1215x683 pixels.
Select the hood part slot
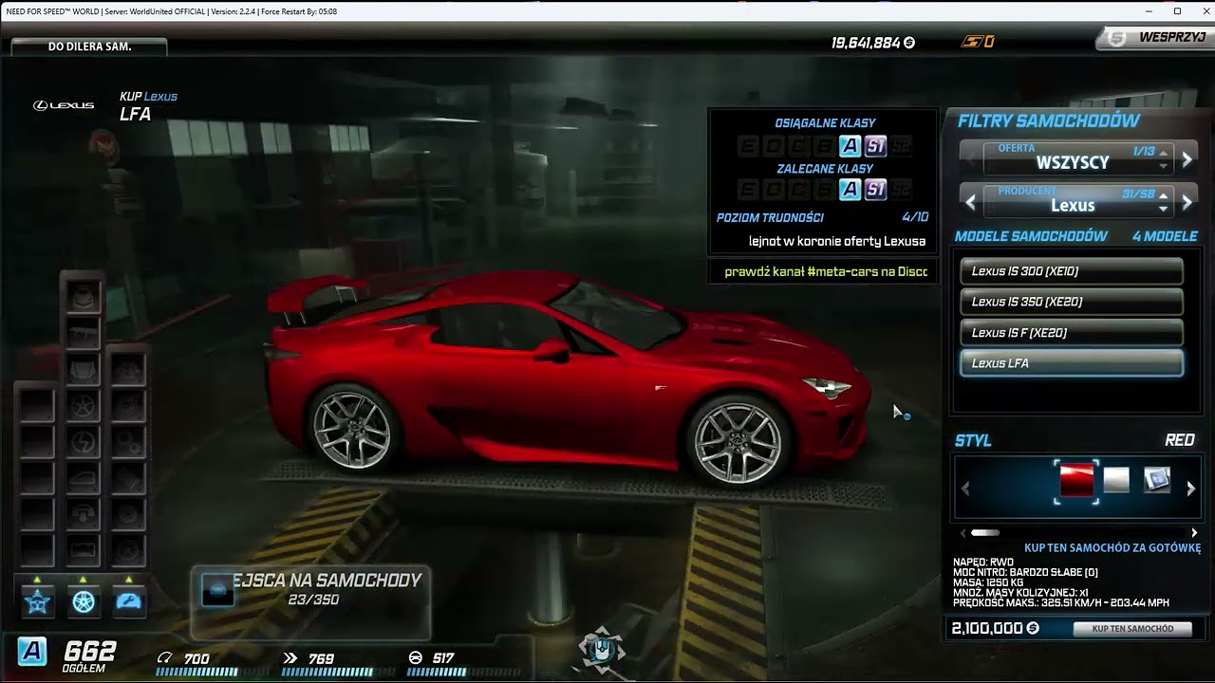(84, 368)
